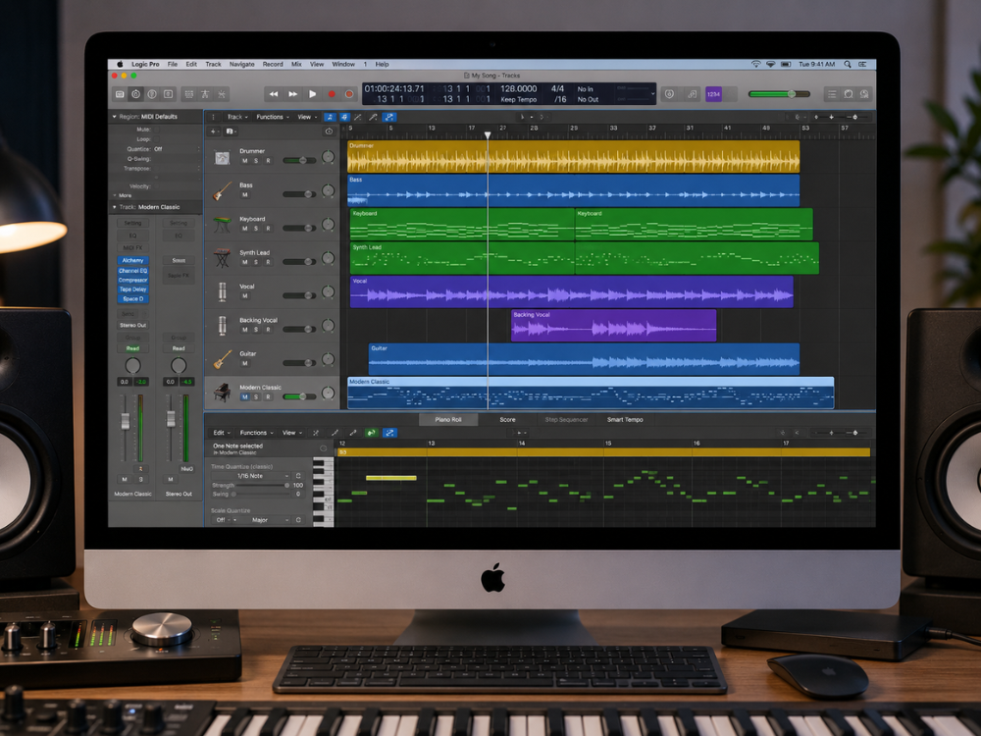
Task: Open the Track dropdown in Tracks toolbar
Action: pyautogui.click(x=237, y=117)
